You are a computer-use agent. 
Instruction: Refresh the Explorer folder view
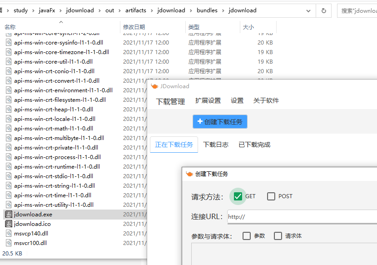coord(324,10)
